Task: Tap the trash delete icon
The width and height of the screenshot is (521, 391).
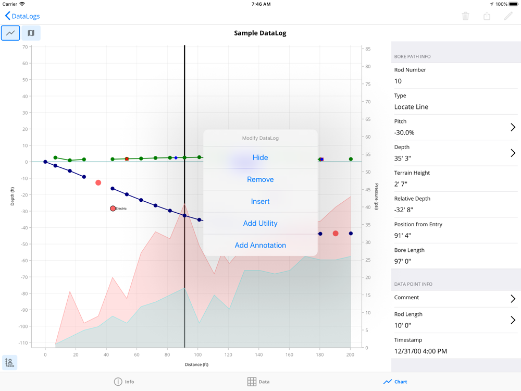Action: [465, 16]
